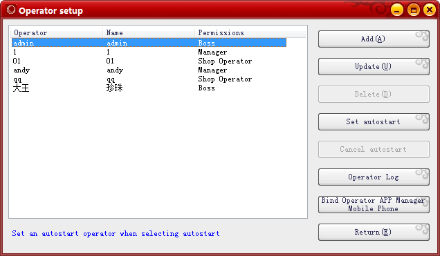Image resolution: width=440 pixels, height=256 pixels.
Task: Click the Return(E) button
Action: 374,232
